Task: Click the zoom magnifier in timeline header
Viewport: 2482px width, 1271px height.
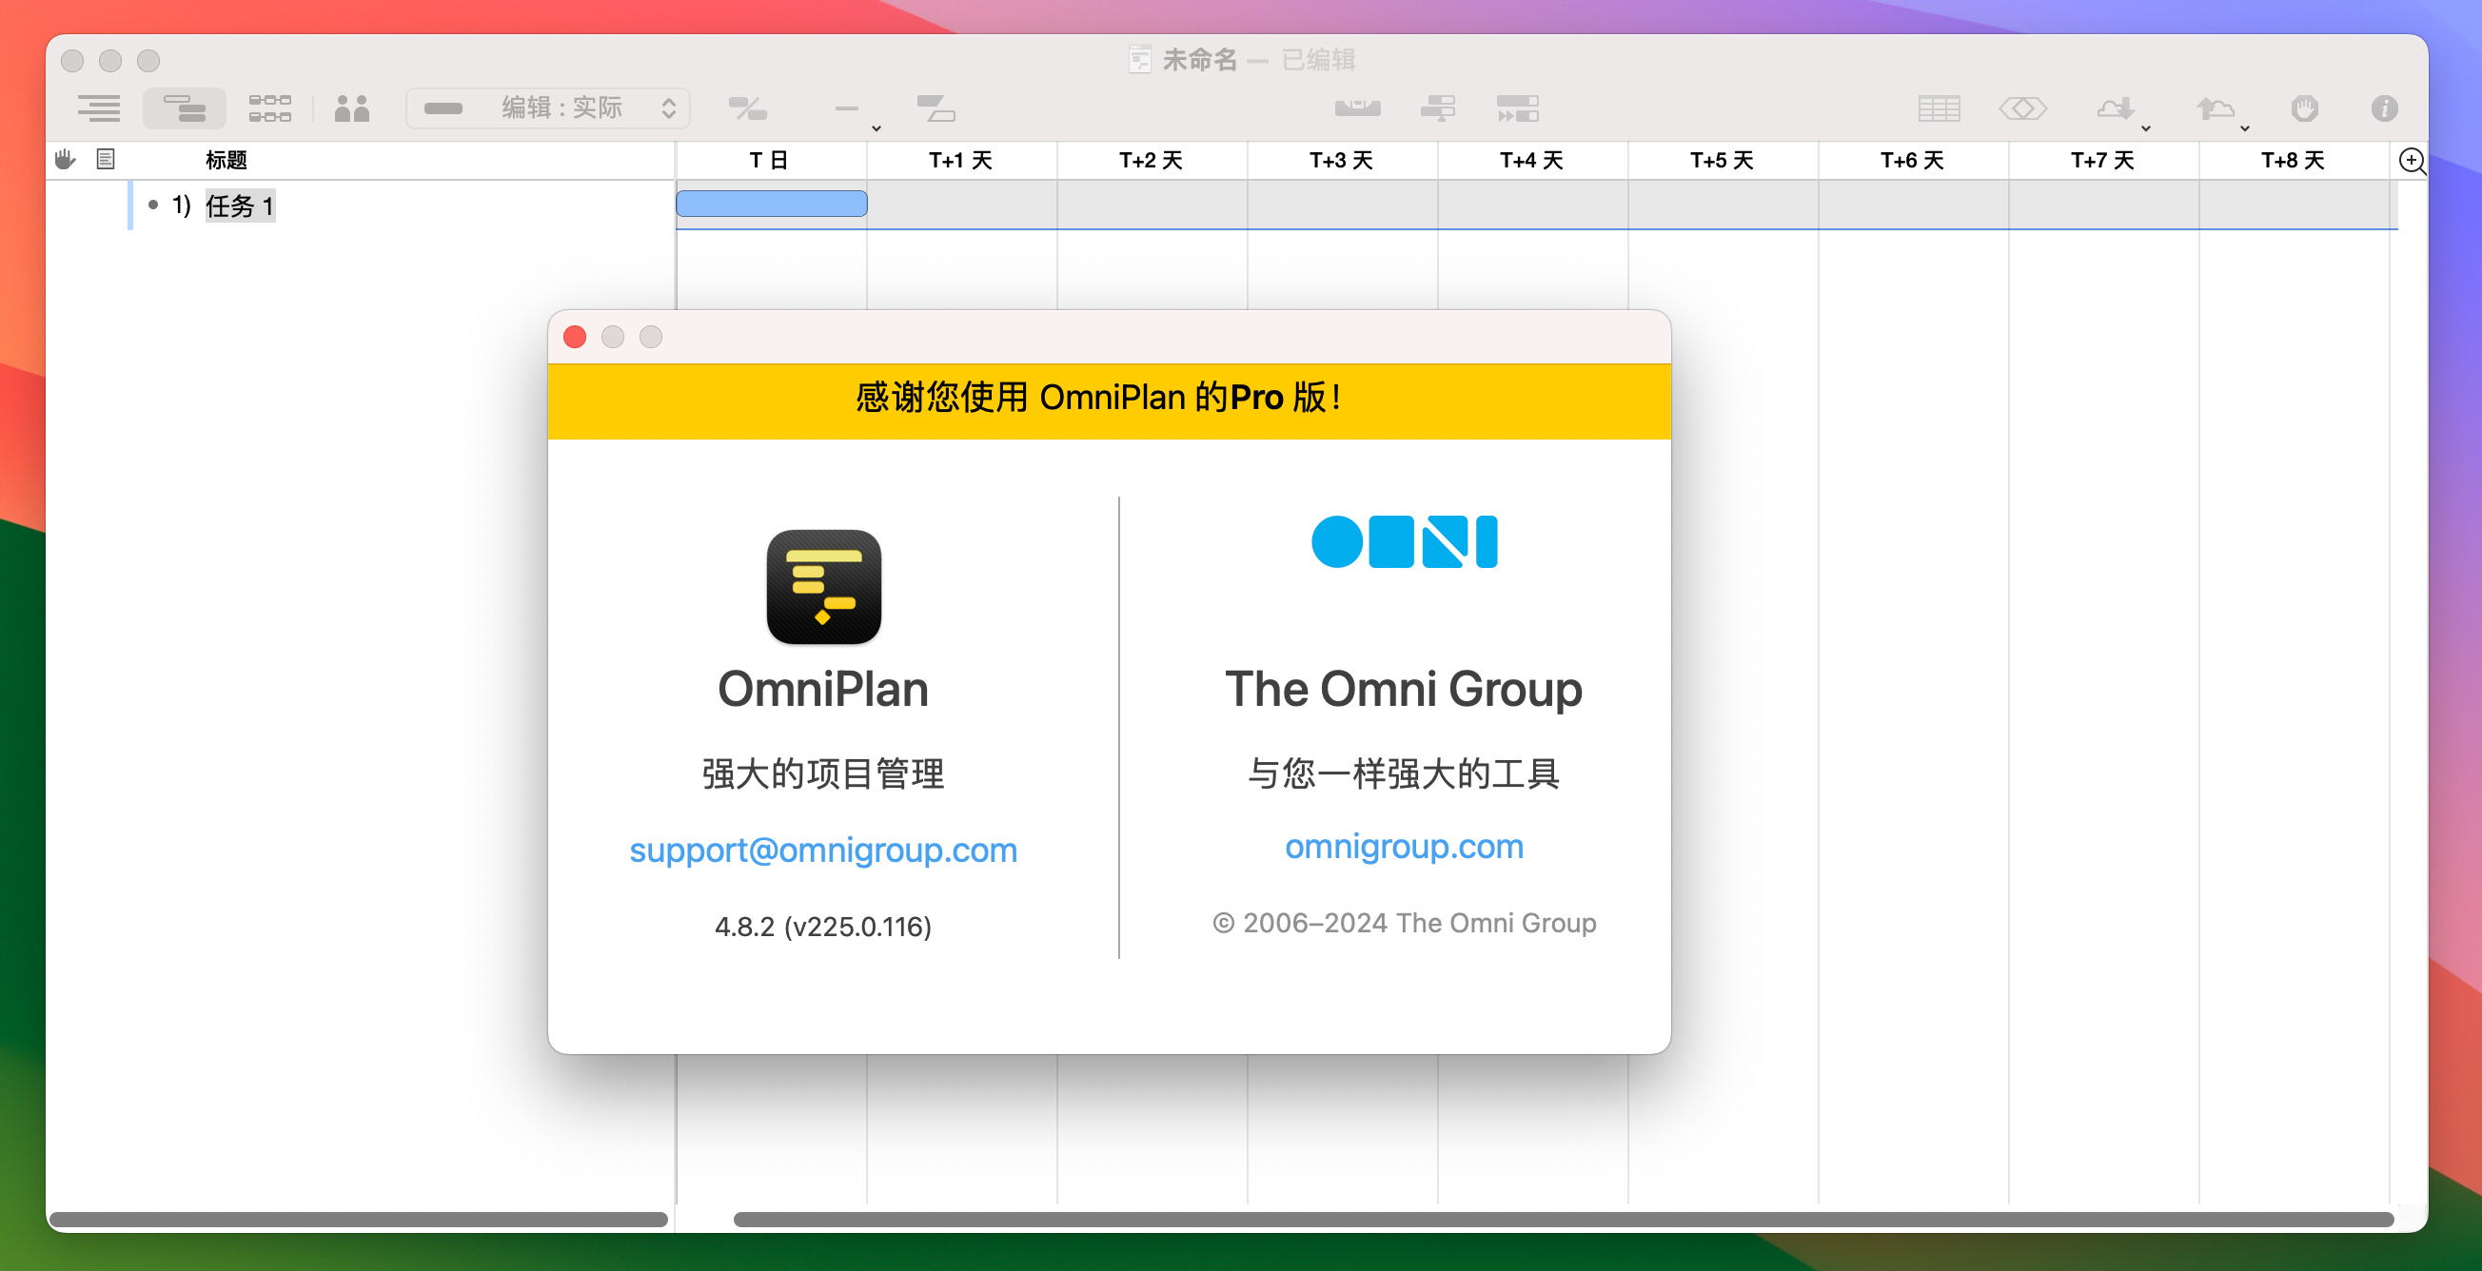Action: (2412, 160)
